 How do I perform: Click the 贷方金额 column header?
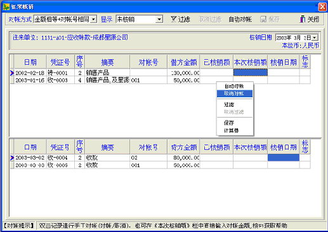click(x=183, y=147)
